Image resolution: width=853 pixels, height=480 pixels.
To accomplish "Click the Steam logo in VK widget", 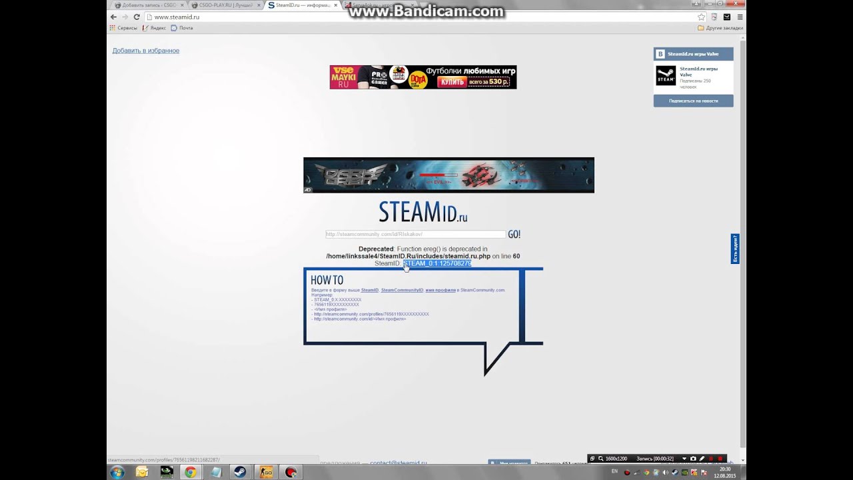I will tap(666, 75).
